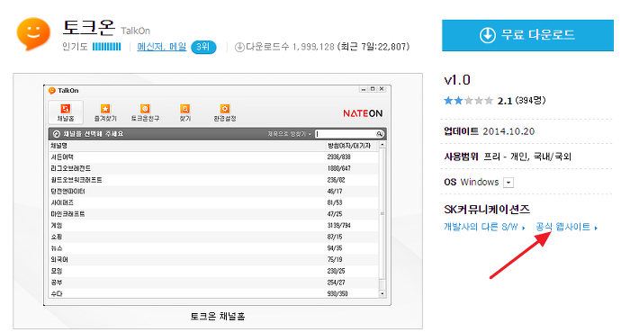Open the 공식 웹사이트 link
Image resolution: width=621 pixels, height=332 pixels.
tap(566, 227)
